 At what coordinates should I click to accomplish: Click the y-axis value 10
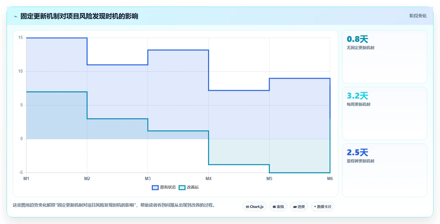coord(20,71)
